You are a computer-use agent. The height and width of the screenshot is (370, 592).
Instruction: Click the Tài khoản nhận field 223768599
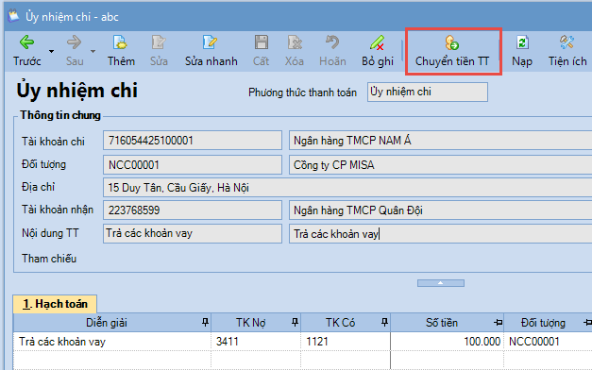click(193, 210)
